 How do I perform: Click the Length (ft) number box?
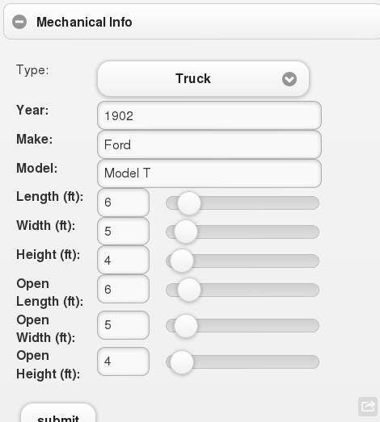(123, 203)
